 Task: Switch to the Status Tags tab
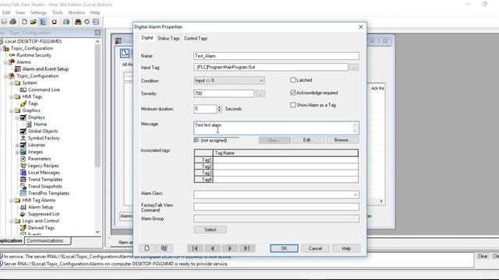click(168, 38)
